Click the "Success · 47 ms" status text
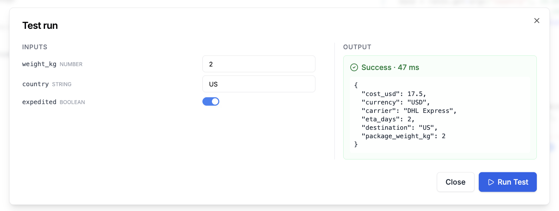This screenshot has height=211, width=559. point(390,68)
